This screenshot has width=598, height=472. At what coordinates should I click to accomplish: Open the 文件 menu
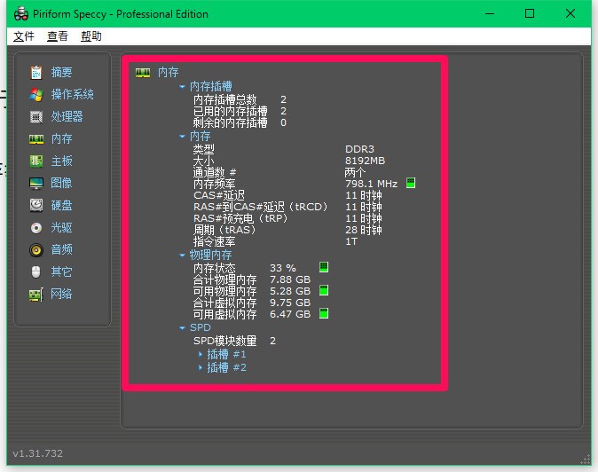(24, 36)
